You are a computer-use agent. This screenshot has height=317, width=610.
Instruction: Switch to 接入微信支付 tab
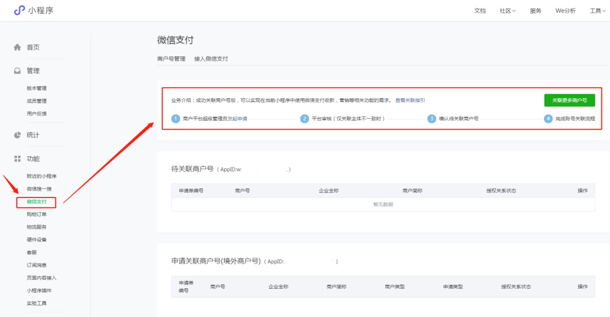(x=211, y=59)
